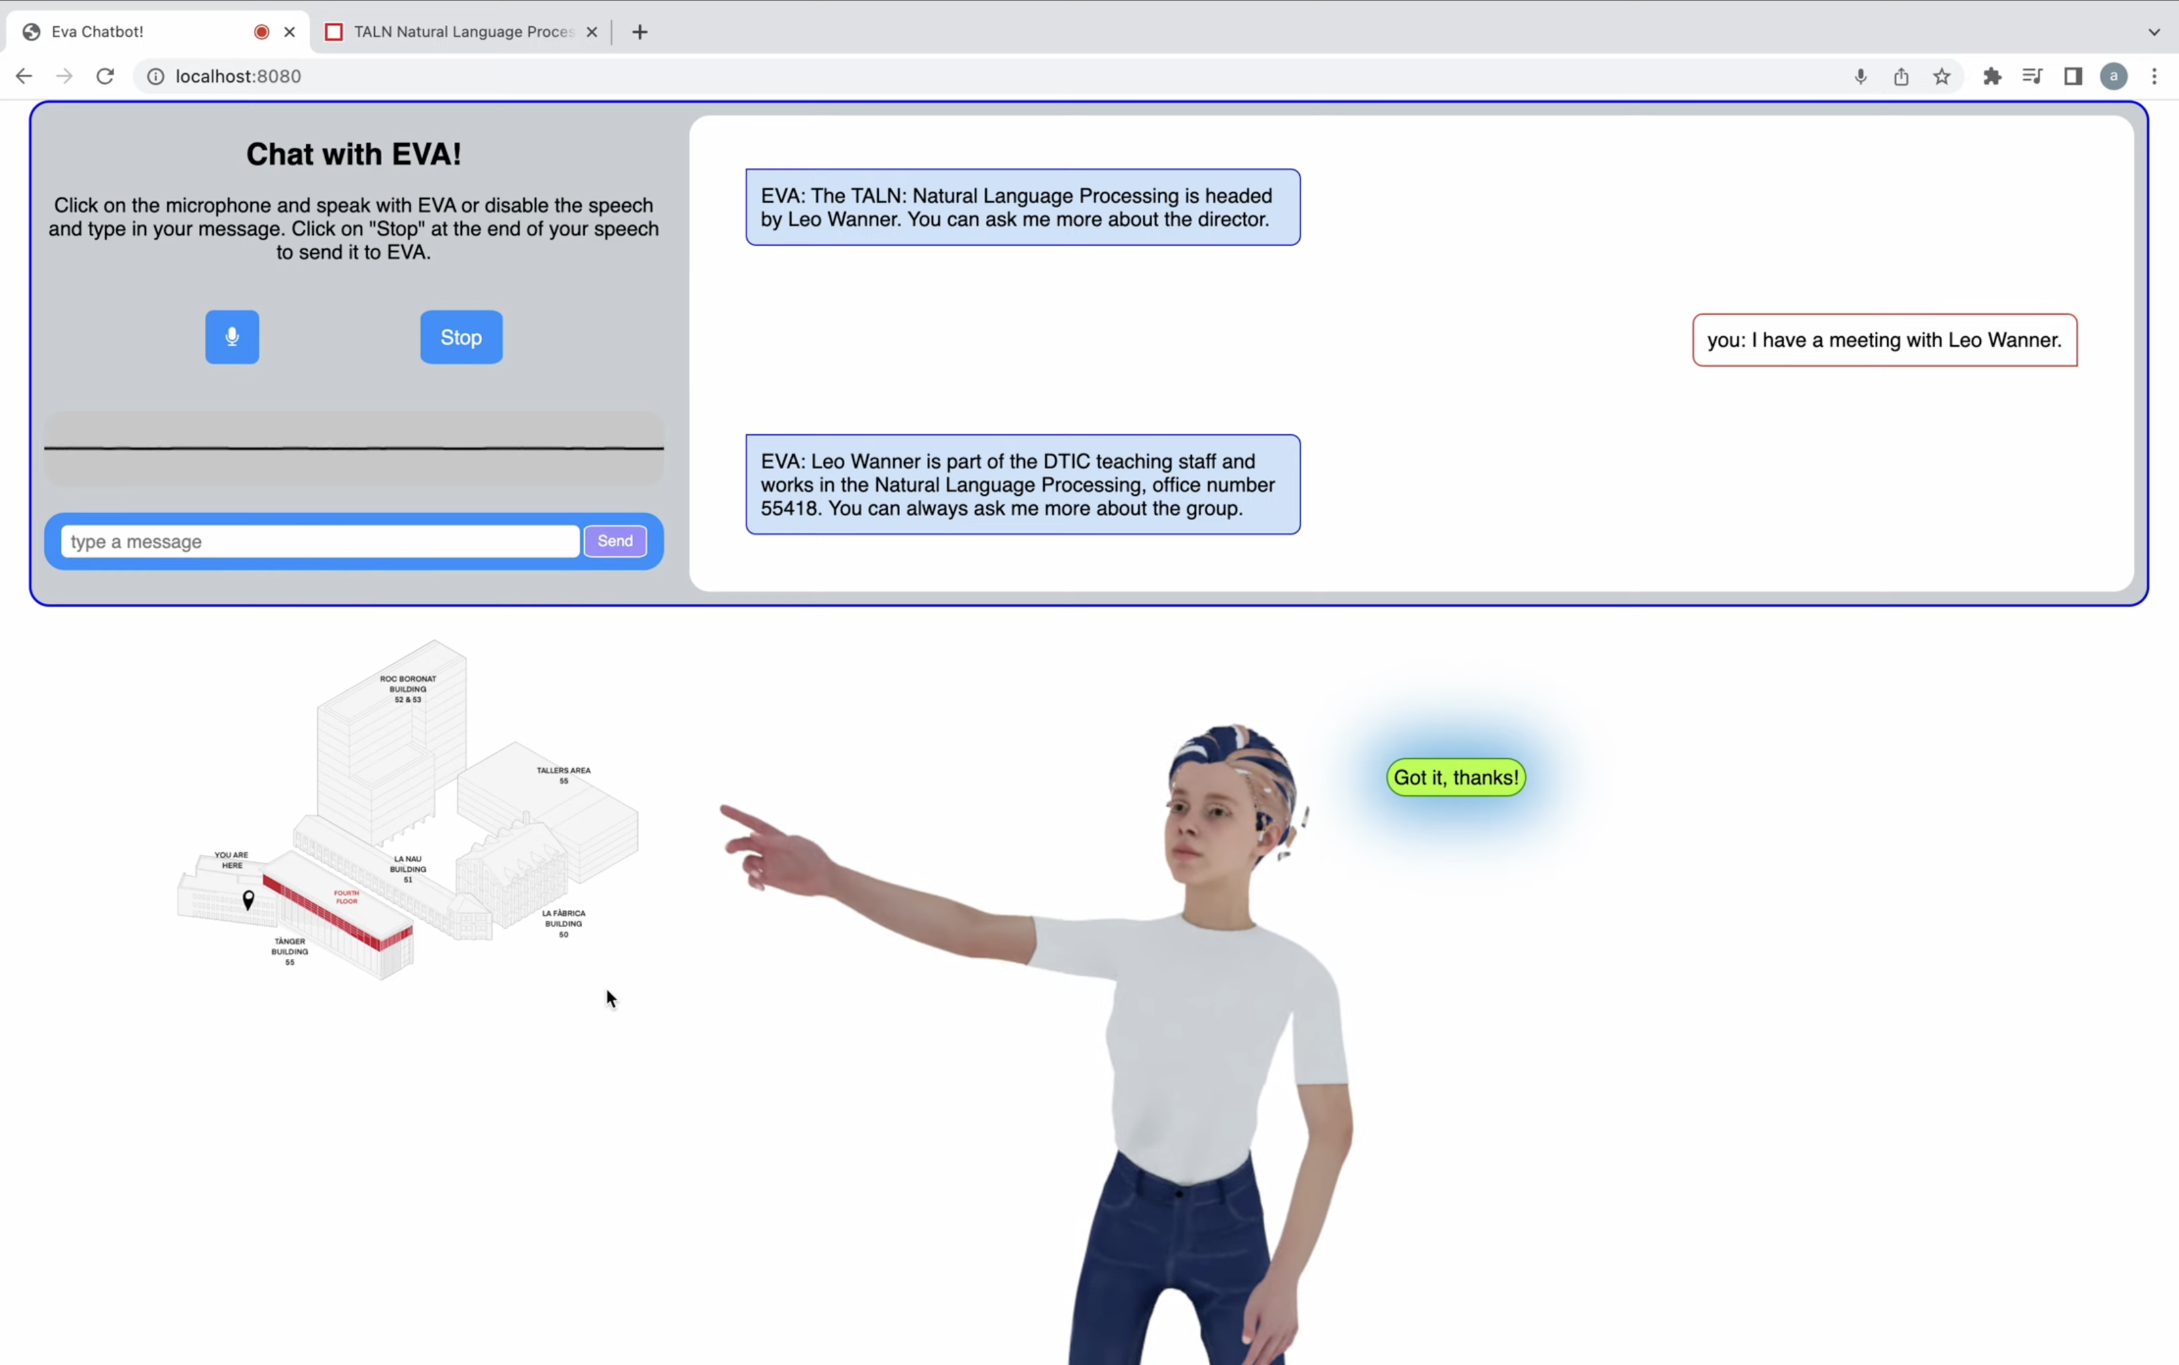Open the browser extensions puzzle icon
This screenshot has width=2179, height=1365.
(x=1992, y=77)
